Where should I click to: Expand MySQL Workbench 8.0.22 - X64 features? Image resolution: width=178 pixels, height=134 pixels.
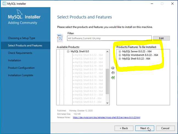tap(120, 55)
